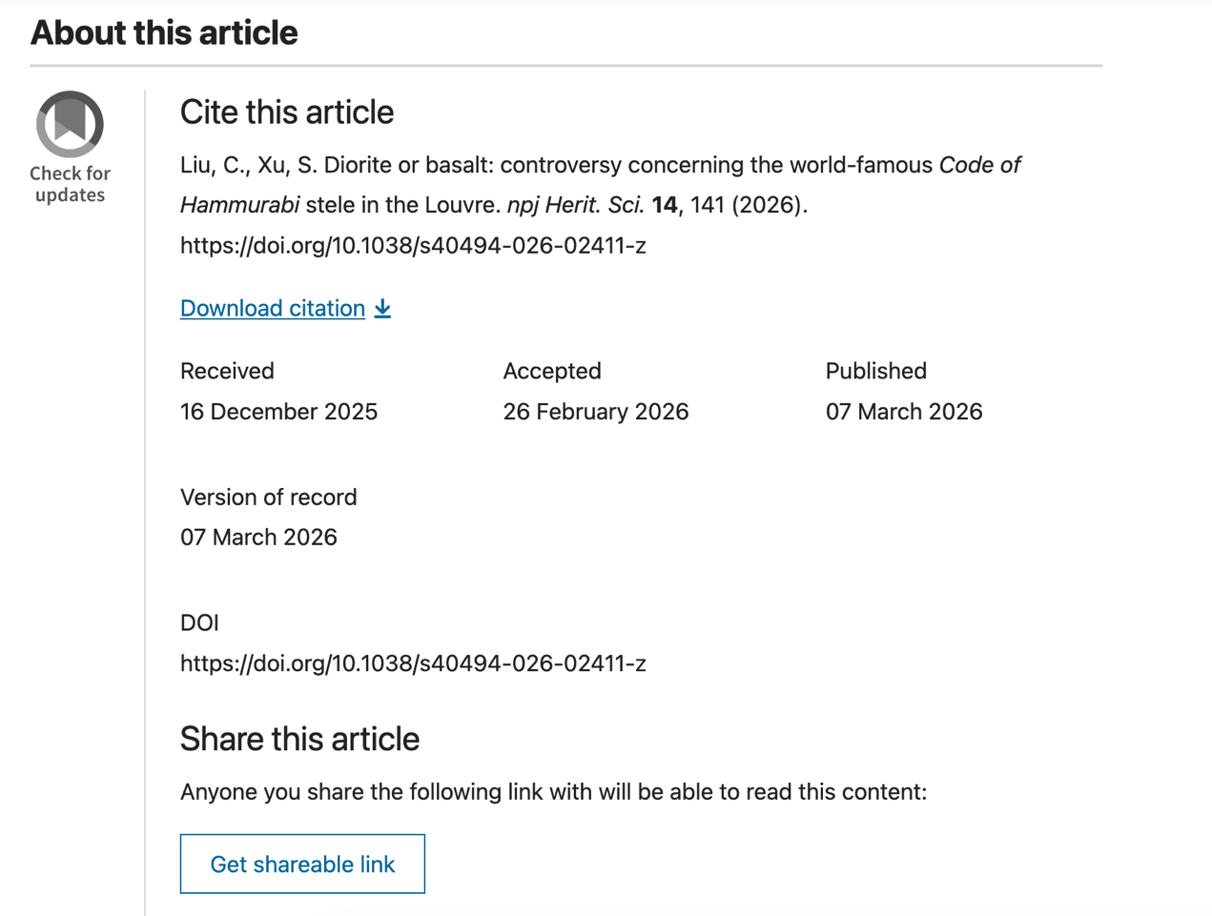The height and width of the screenshot is (916, 1212).
Task: Click the URL below the DOI label
Action: 413,663
